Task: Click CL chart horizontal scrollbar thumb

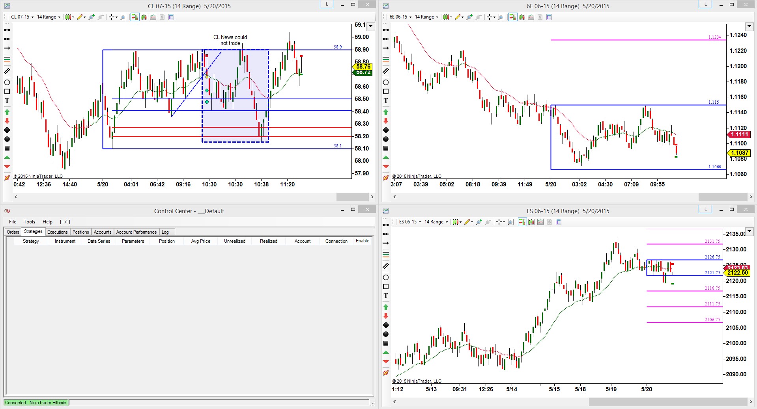Action: [x=352, y=197]
